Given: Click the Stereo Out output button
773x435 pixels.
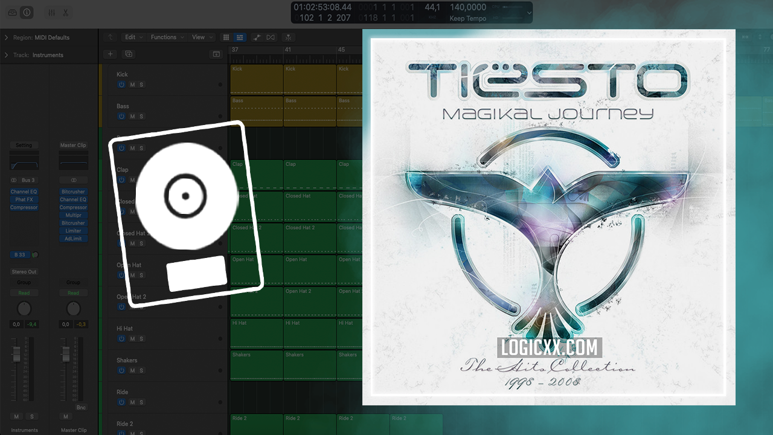Looking at the screenshot, I should pyautogui.click(x=24, y=272).
